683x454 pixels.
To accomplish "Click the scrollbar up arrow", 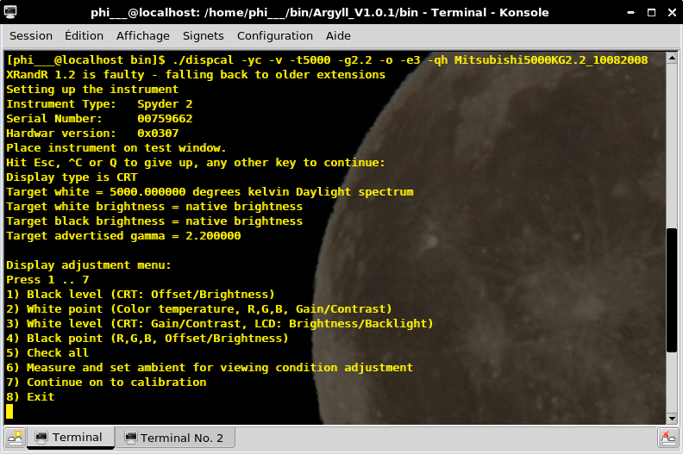I will coord(672,58).
